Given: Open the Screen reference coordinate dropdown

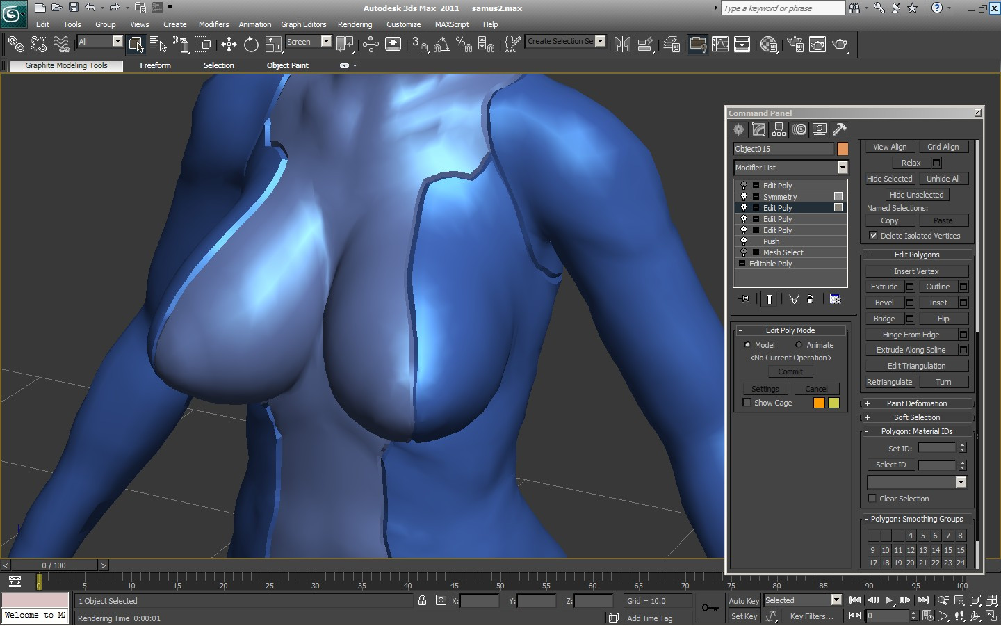Looking at the screenshot, I should tap(326, 42).
